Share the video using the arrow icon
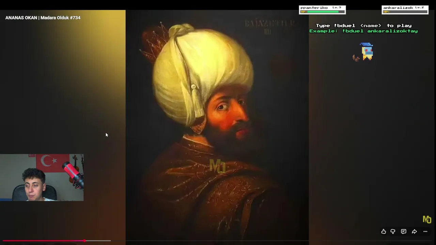Screen dimensions: 436x245 (414, 232)
